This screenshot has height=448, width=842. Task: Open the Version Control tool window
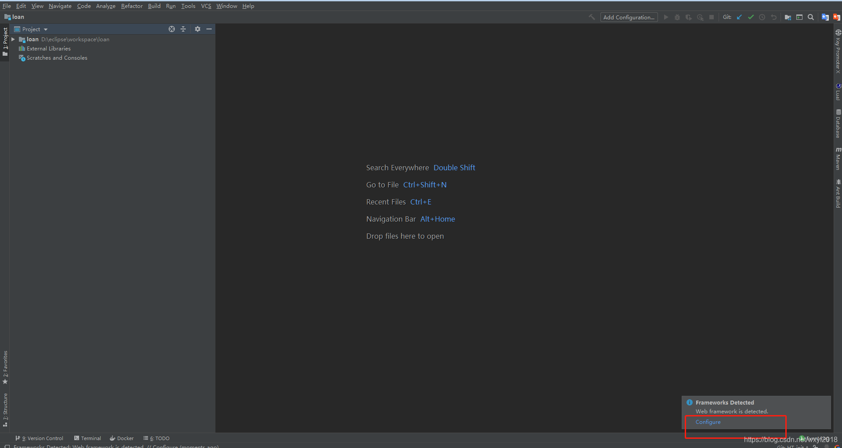click(40, 438)
